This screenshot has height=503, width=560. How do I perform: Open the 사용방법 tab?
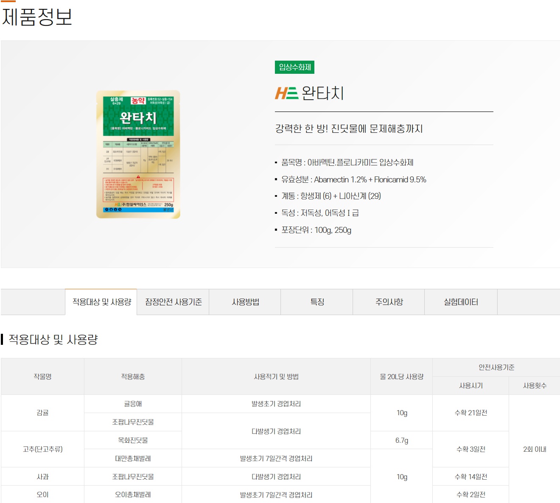(245, 302)
